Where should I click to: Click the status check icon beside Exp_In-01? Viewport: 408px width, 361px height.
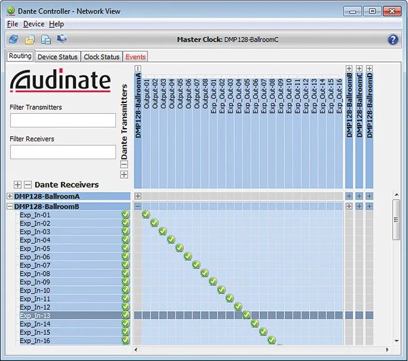pos(126,215)
